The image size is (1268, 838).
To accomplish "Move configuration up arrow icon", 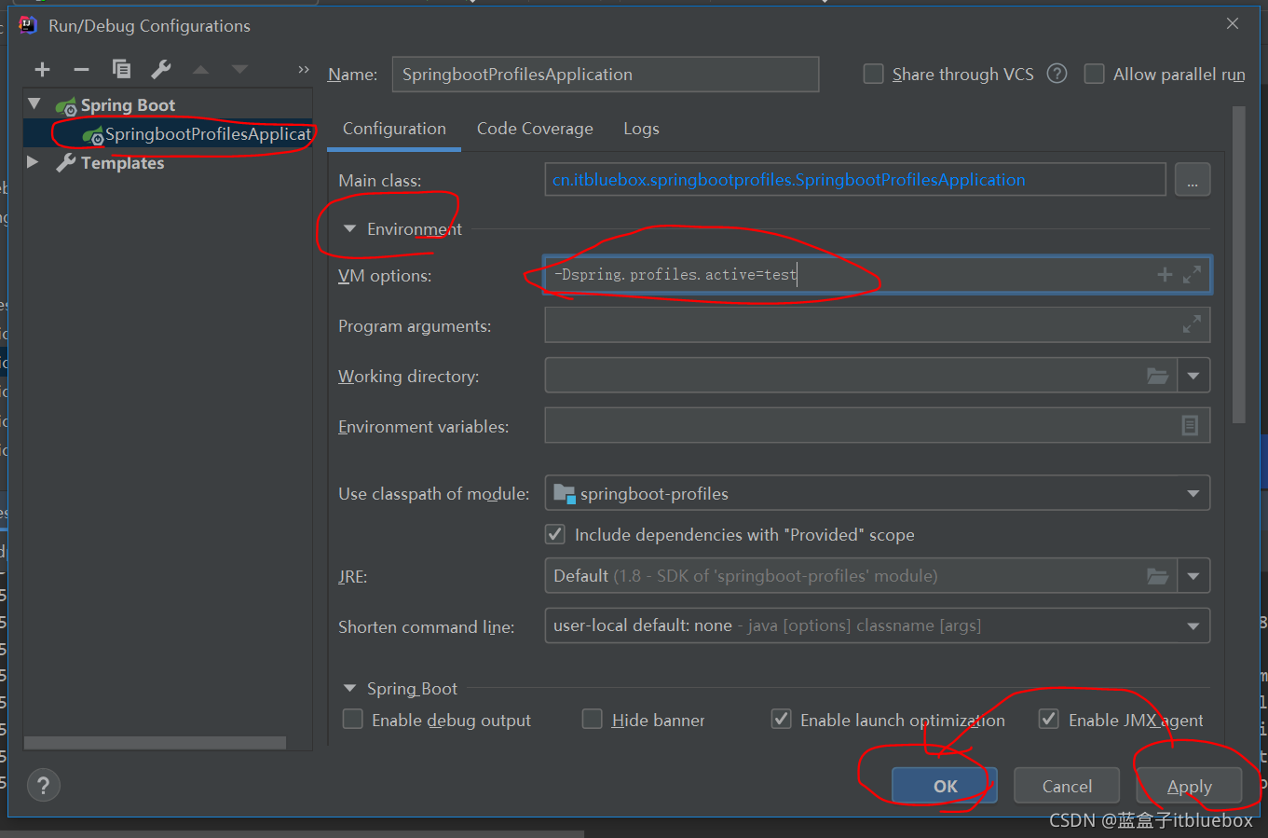I will click(200, 69).
